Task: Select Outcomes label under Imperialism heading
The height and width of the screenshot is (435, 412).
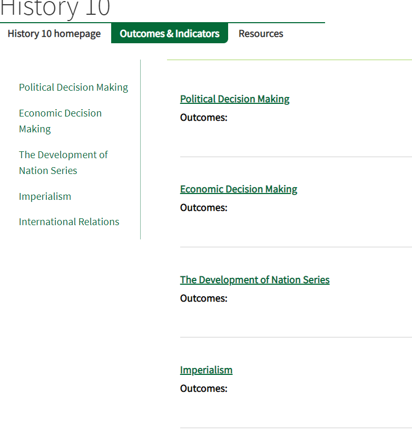Action: [x=204, y=389]
